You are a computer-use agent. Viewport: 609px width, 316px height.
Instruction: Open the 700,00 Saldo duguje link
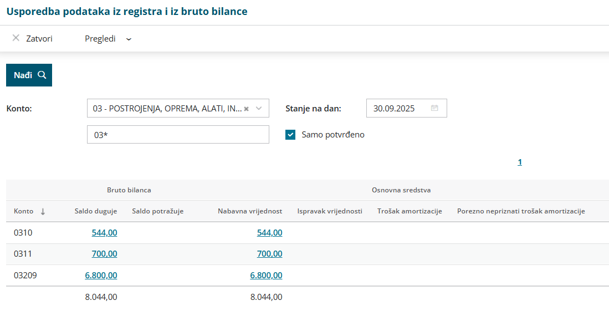(104, 254)
